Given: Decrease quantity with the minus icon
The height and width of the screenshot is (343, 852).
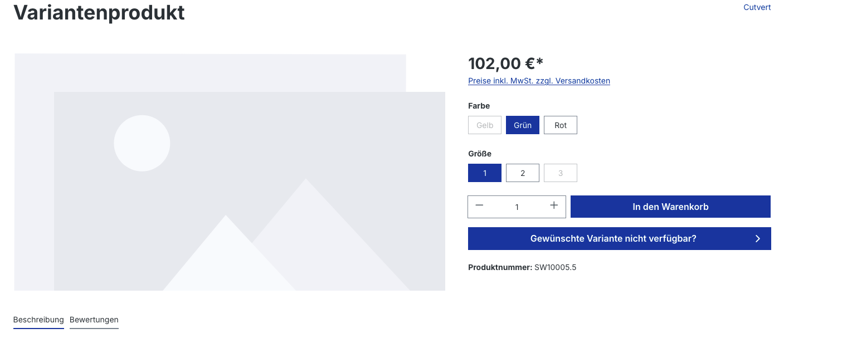Looking at the screenshot, I should (479, 206).
